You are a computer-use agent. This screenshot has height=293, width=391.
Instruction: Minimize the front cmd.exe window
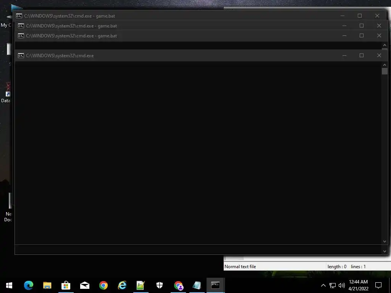[x=344, y=56]
